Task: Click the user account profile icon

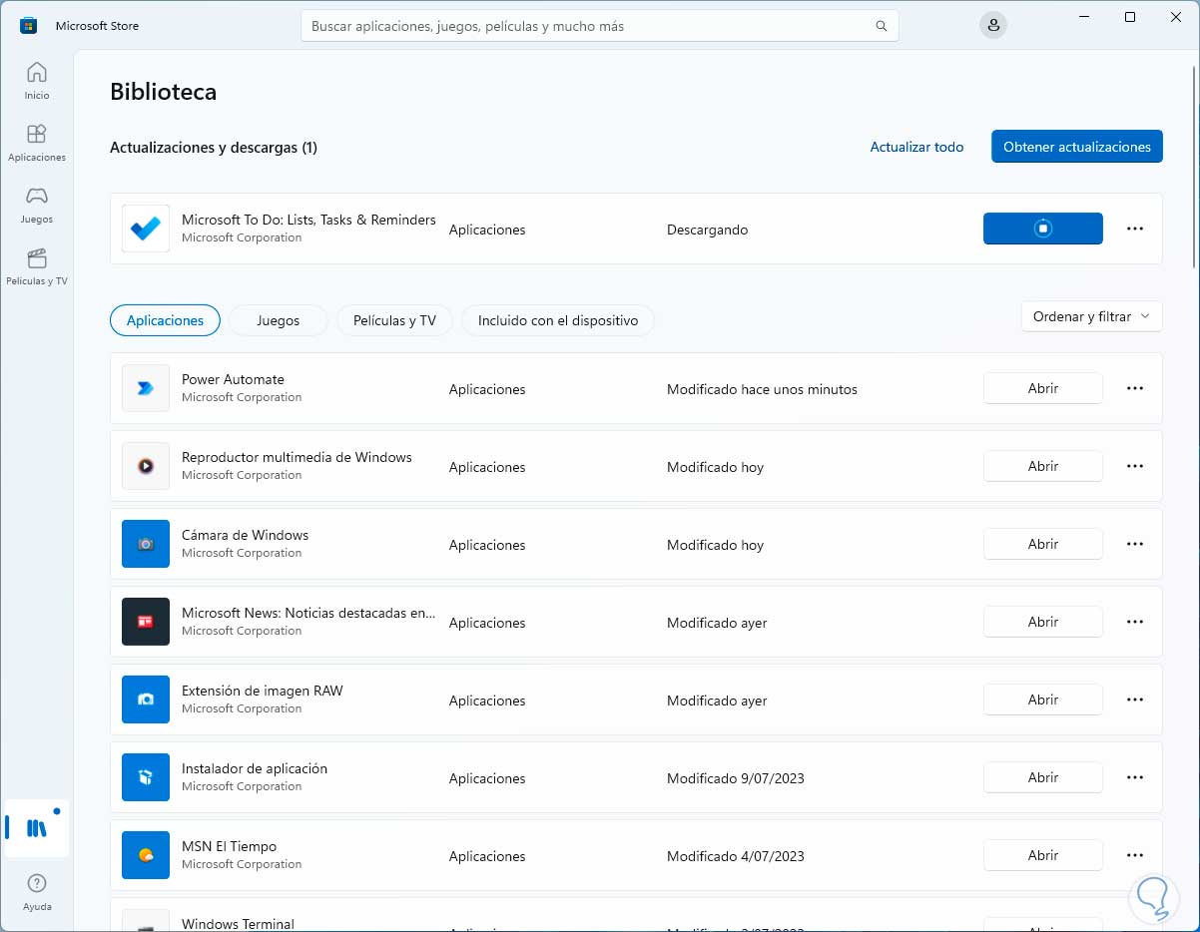Action: (x=992, y=26)
